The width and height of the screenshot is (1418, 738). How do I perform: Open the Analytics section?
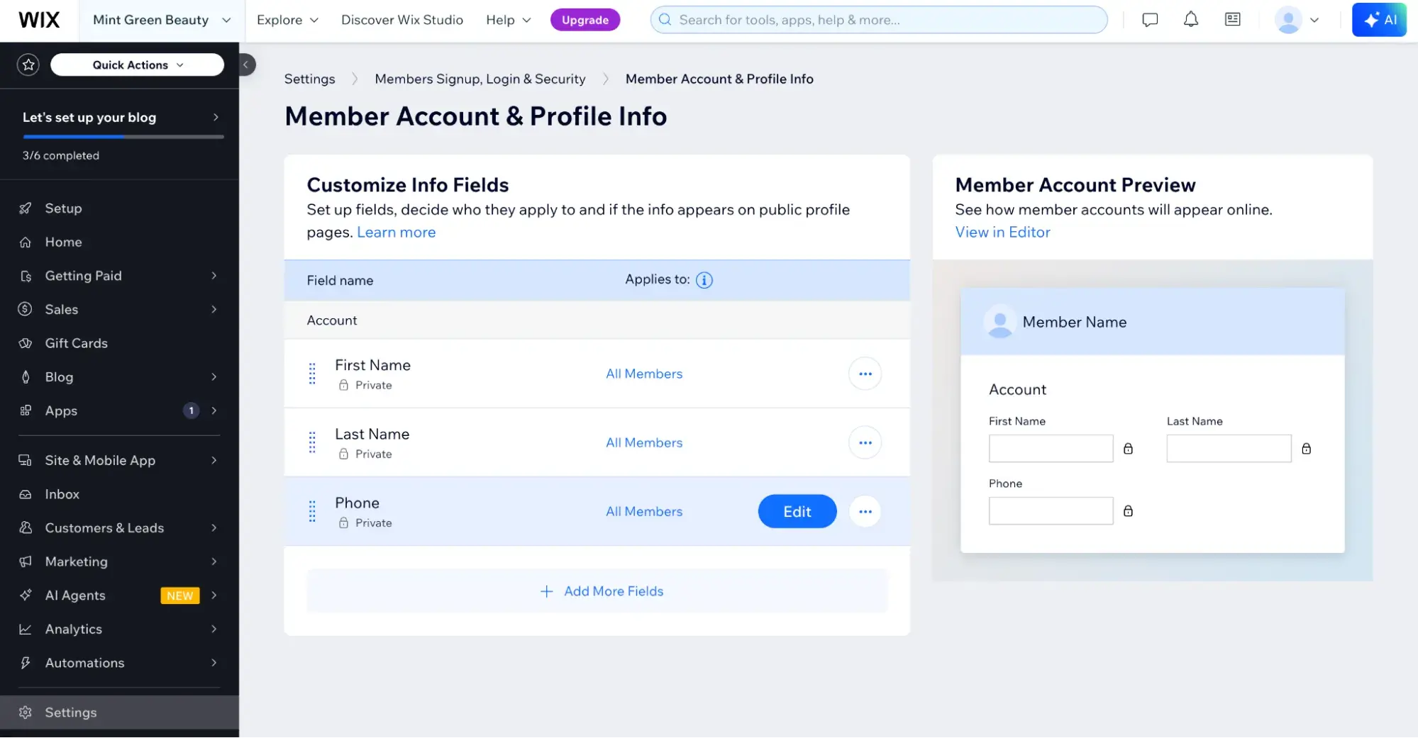(74, 629)
